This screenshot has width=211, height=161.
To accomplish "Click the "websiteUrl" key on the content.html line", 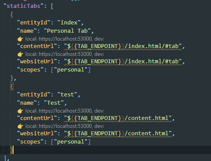I will coord(37,134).
